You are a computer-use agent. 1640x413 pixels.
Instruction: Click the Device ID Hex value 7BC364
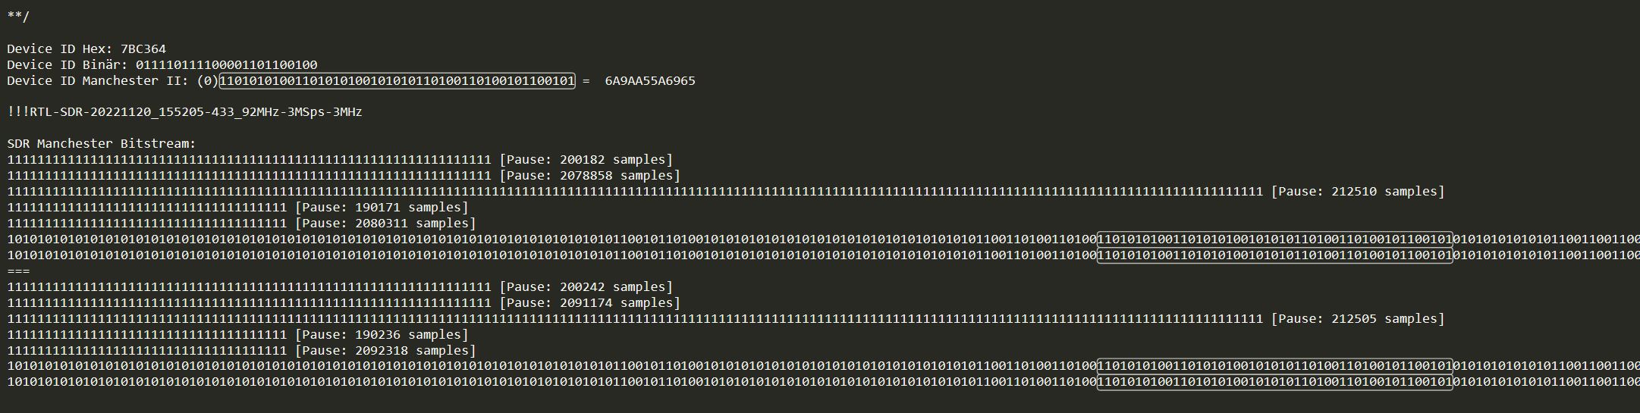[143, 48]
